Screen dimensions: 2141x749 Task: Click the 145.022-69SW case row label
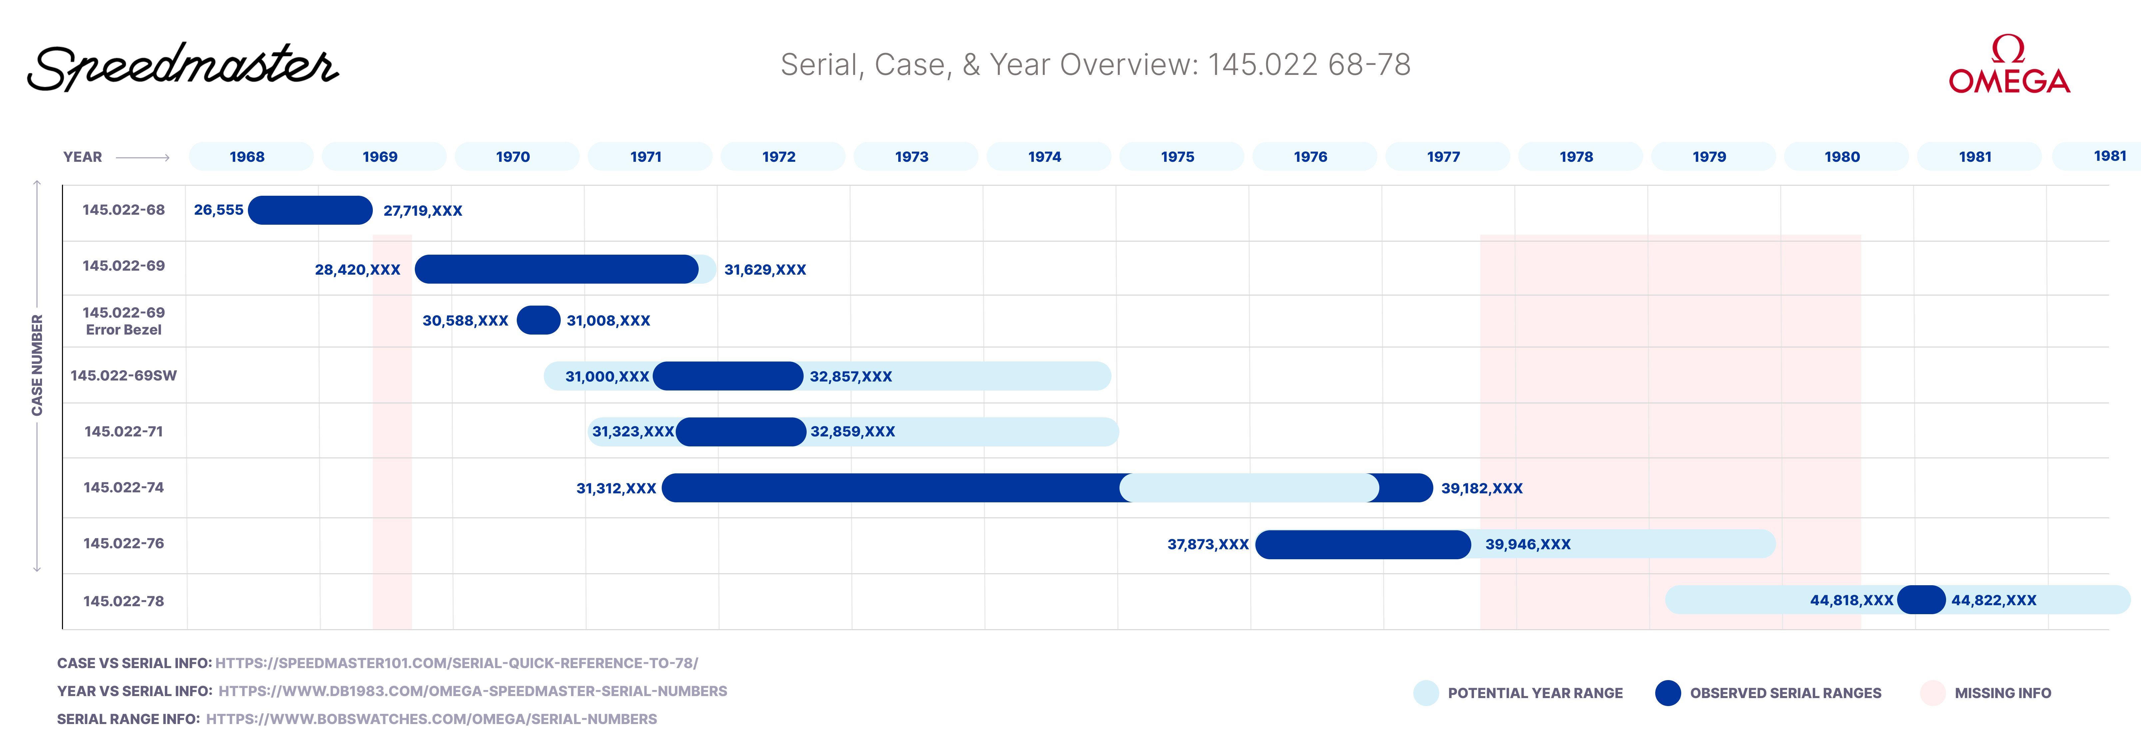point(124,375)
